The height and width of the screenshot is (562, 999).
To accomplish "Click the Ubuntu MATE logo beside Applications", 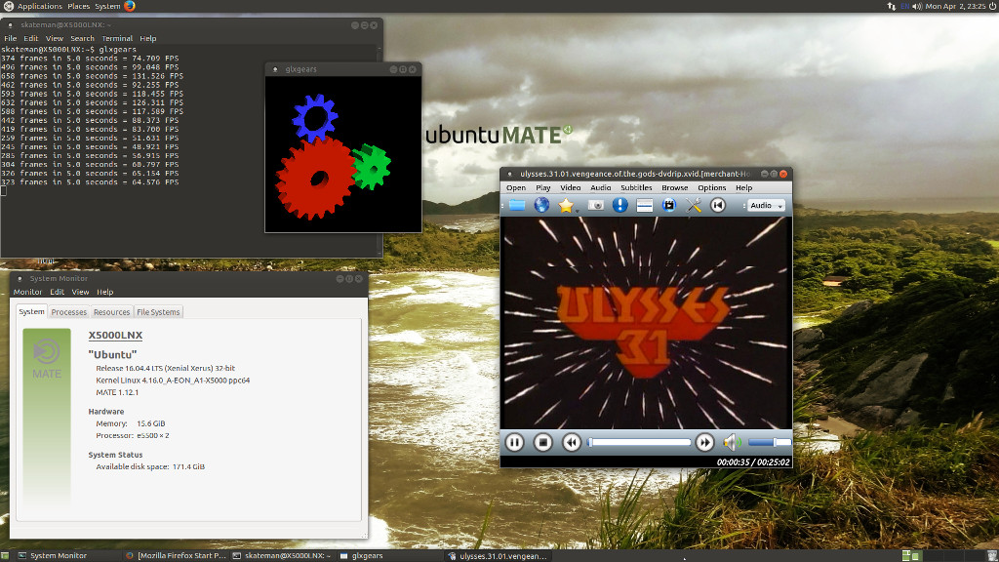I will (x=8, y=7).
